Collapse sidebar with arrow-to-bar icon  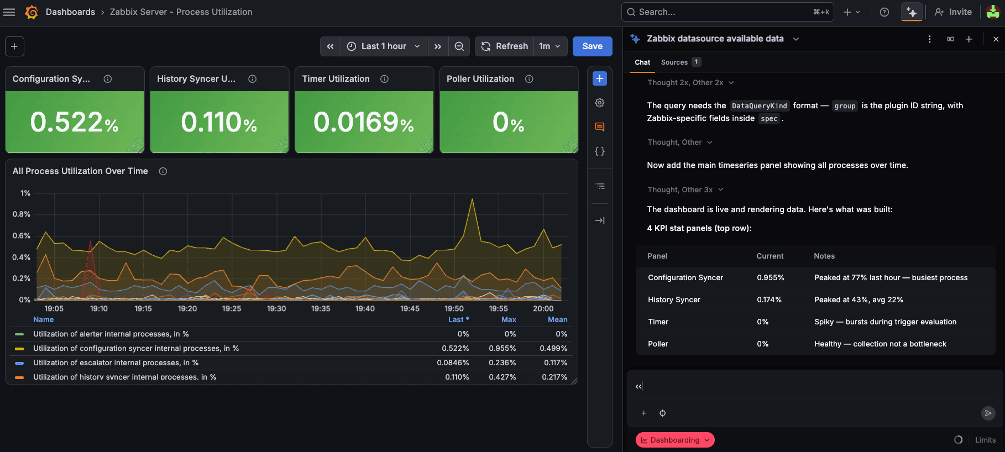click(600, 220)
